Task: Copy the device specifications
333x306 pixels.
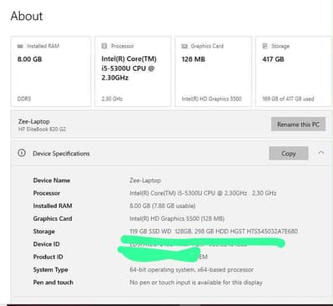Action: click(x=289, y=153)
